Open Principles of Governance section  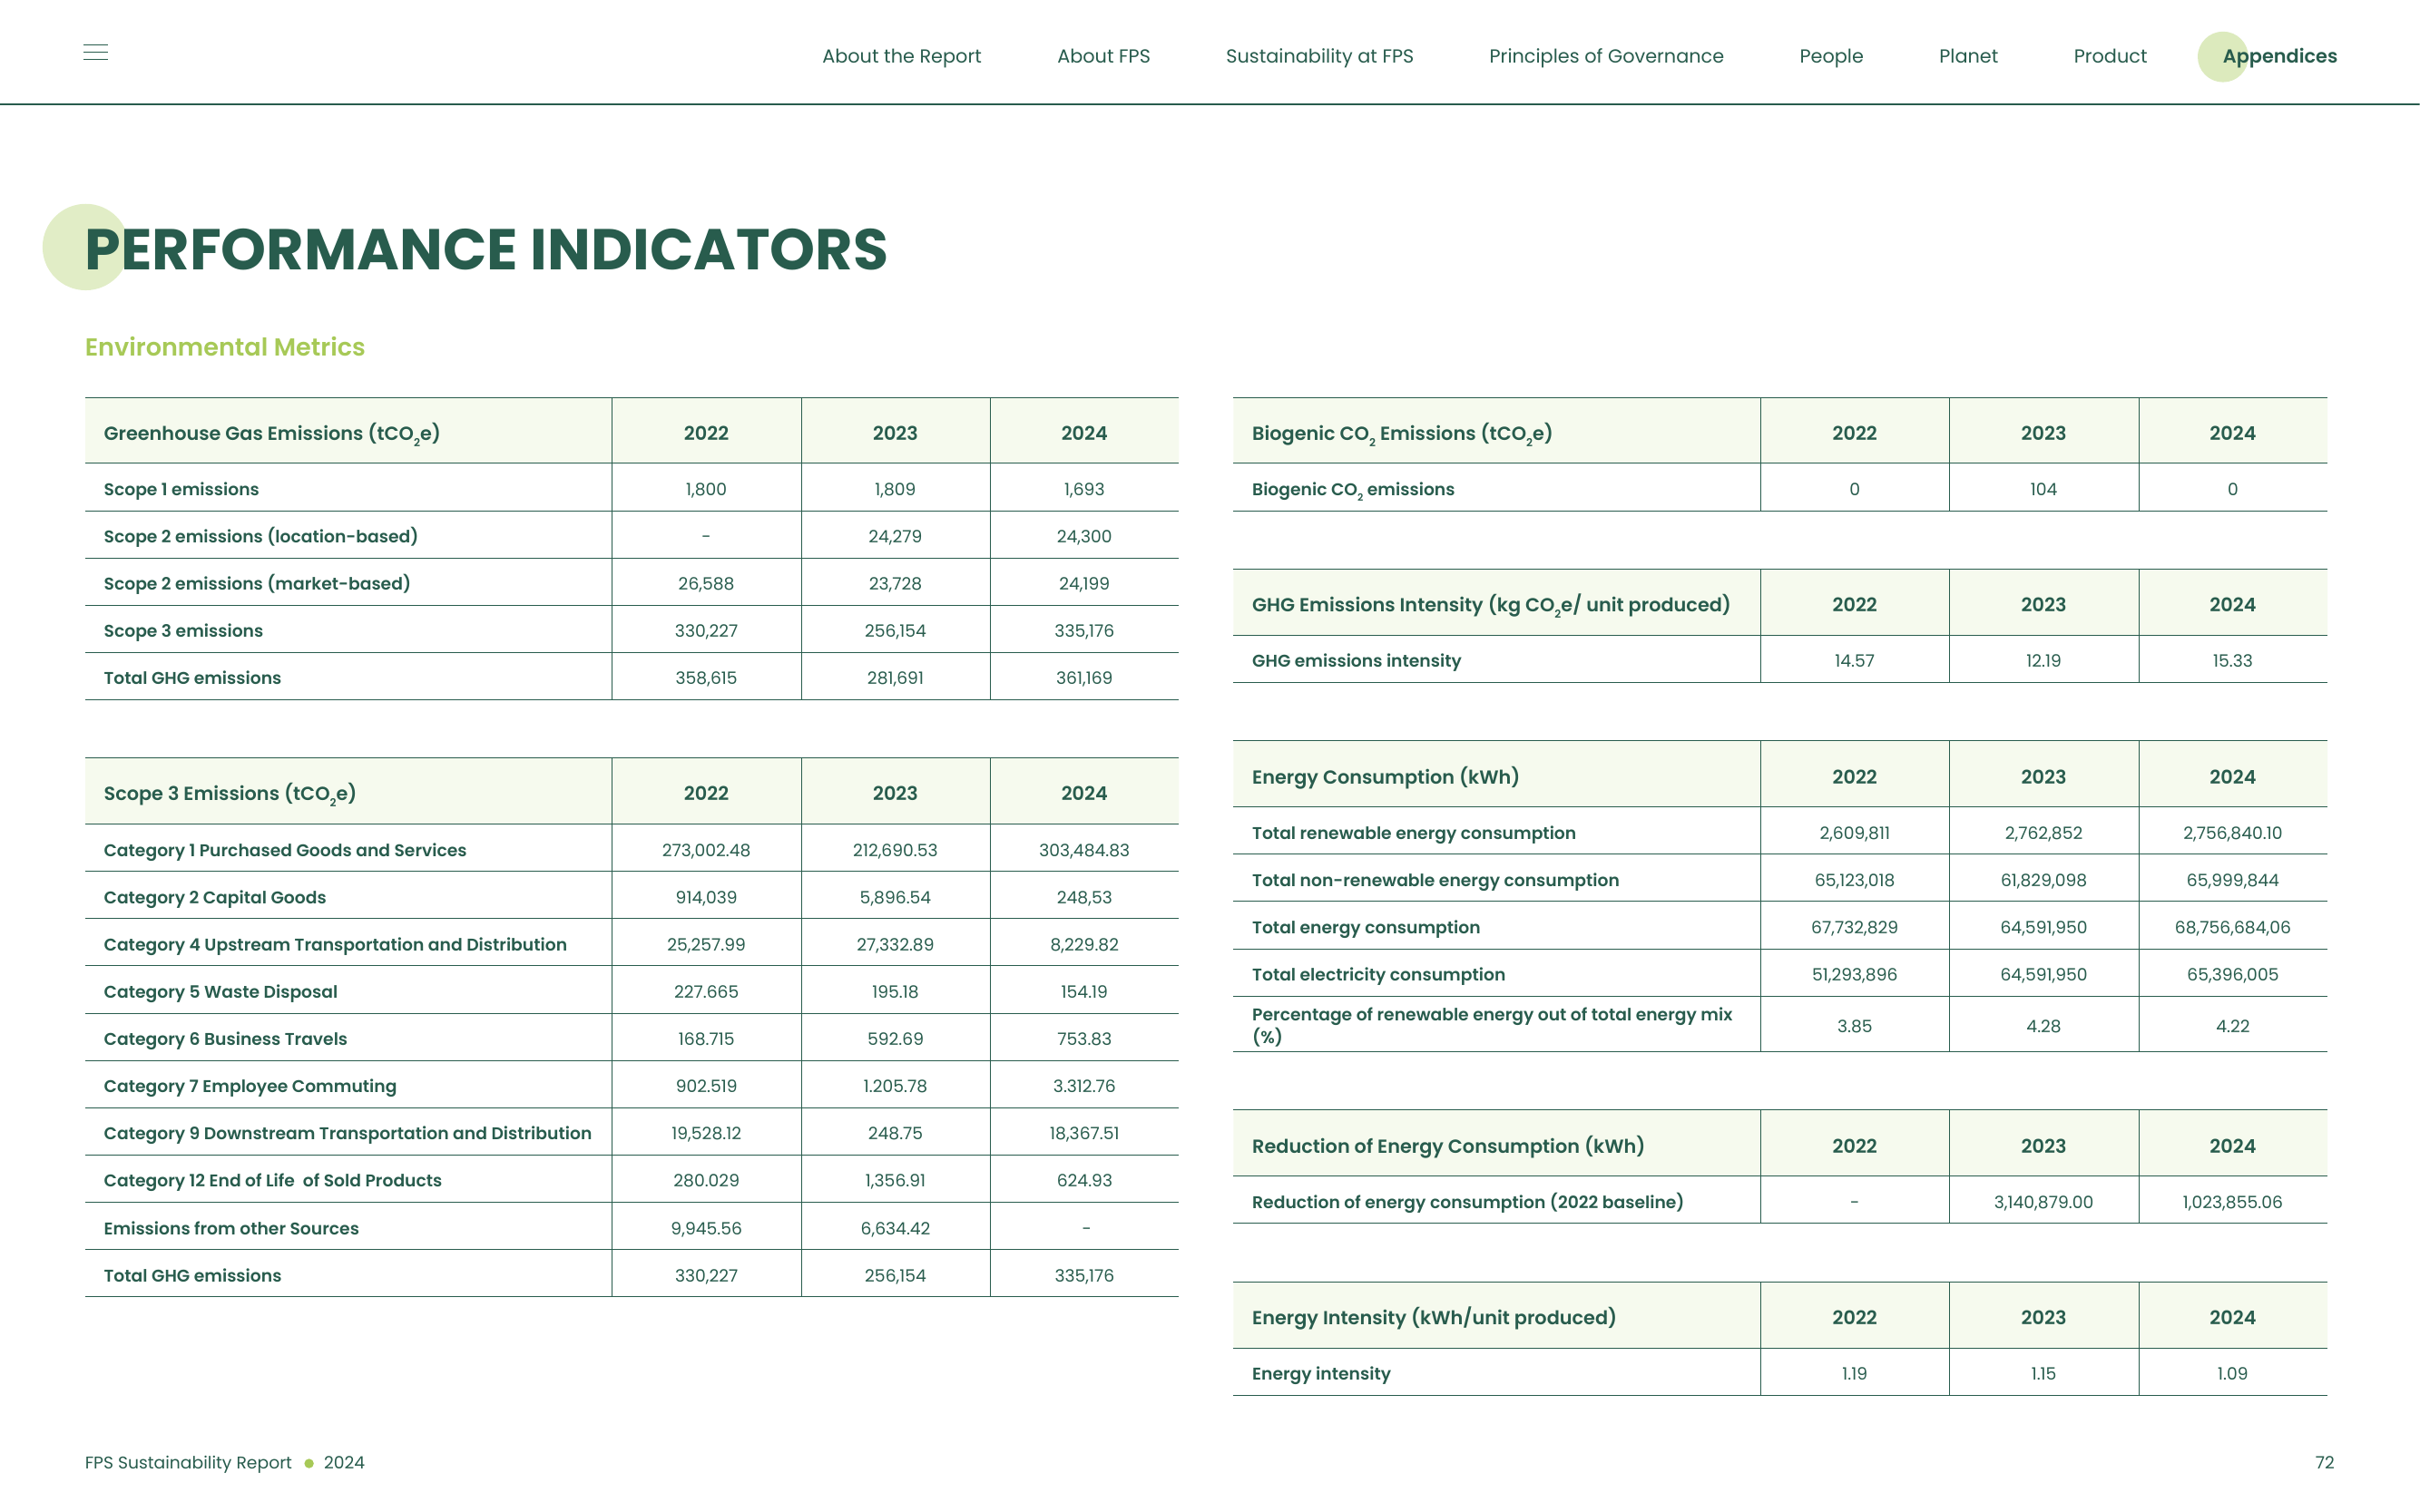[1606, 56]
